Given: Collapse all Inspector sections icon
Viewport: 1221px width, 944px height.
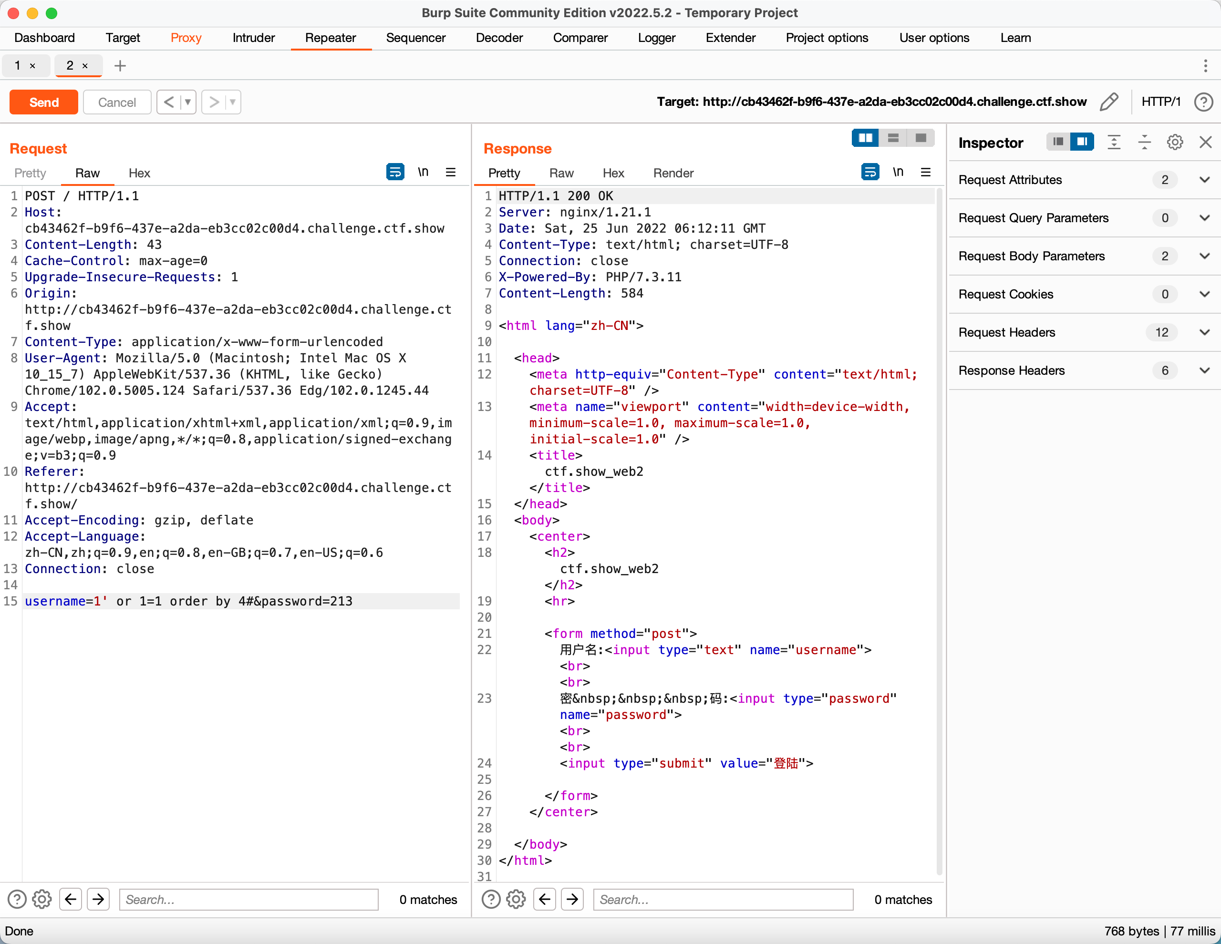Looking at the screenshot, I should pyautogui.click(x=1144, y=142).
